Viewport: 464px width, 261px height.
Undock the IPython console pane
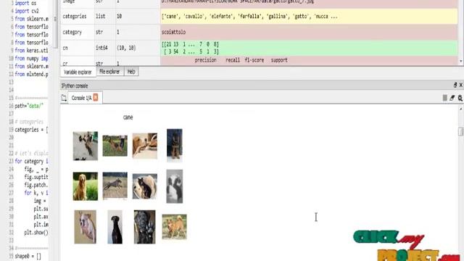(455, 86)
